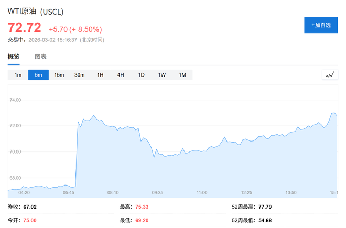Click the 72.72 current price

coord(24,28)
